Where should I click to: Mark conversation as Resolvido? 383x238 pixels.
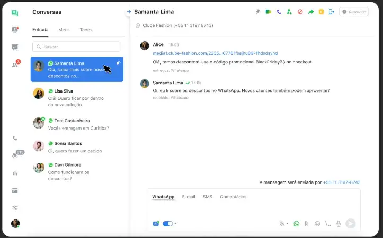(354, 12)
